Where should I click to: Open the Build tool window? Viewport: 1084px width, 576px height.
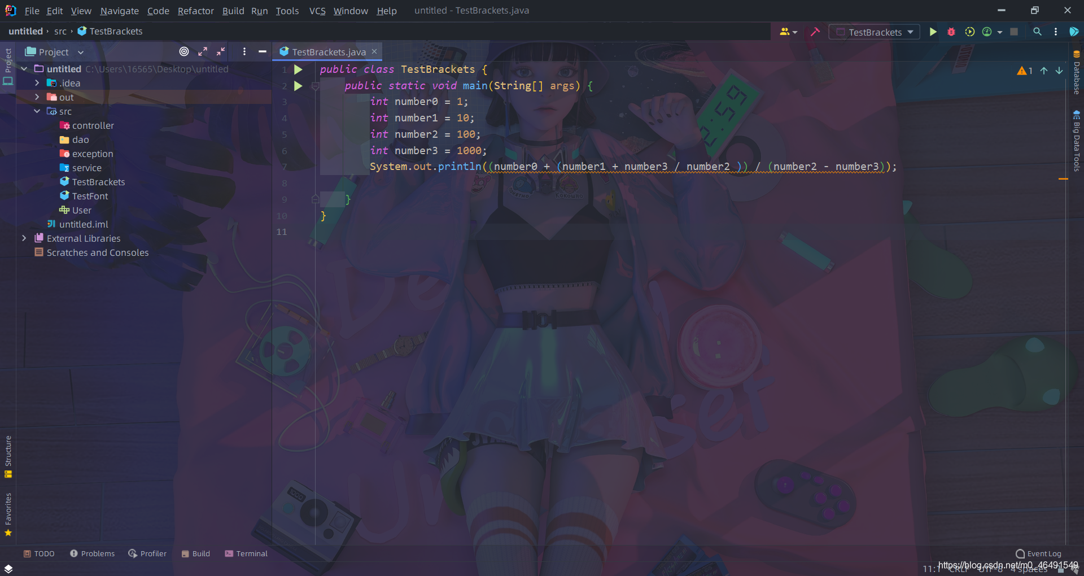[196, 554]
